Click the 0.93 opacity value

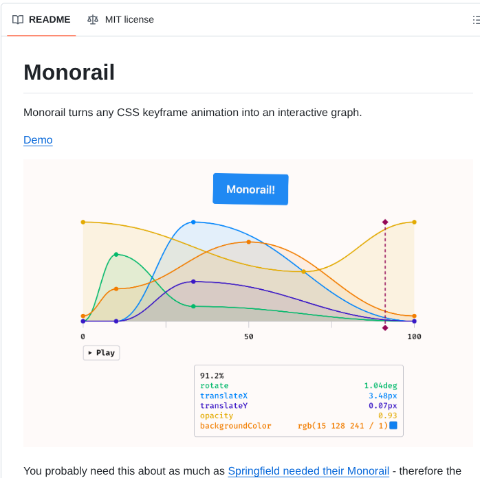click(388, 416)
